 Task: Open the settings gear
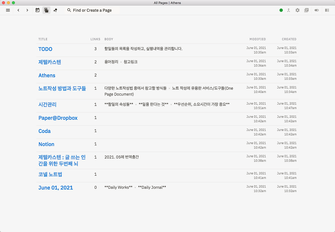298,10
